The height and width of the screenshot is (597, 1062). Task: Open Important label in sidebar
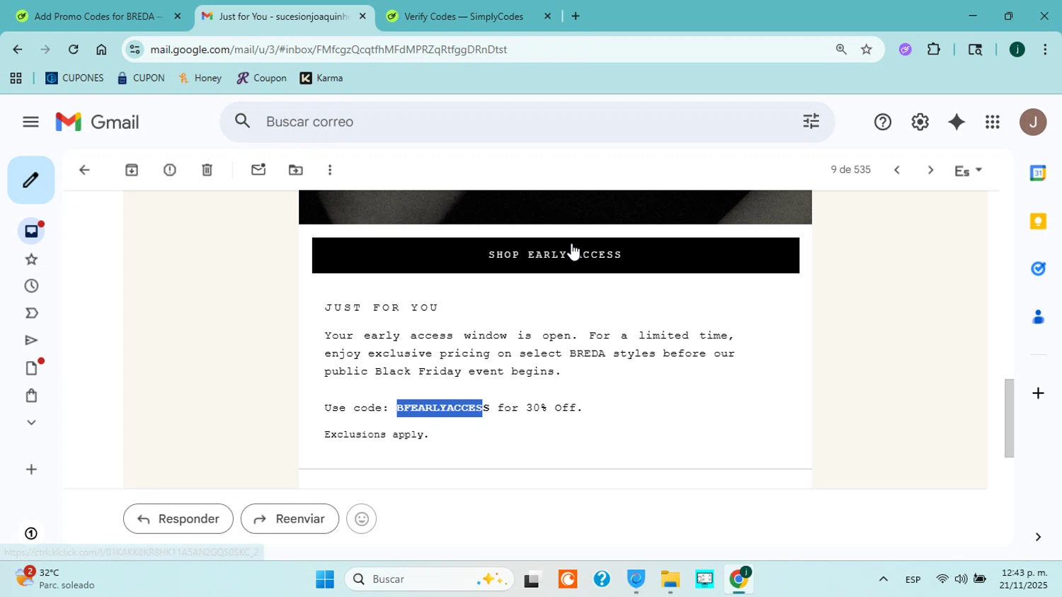[31, 313]
